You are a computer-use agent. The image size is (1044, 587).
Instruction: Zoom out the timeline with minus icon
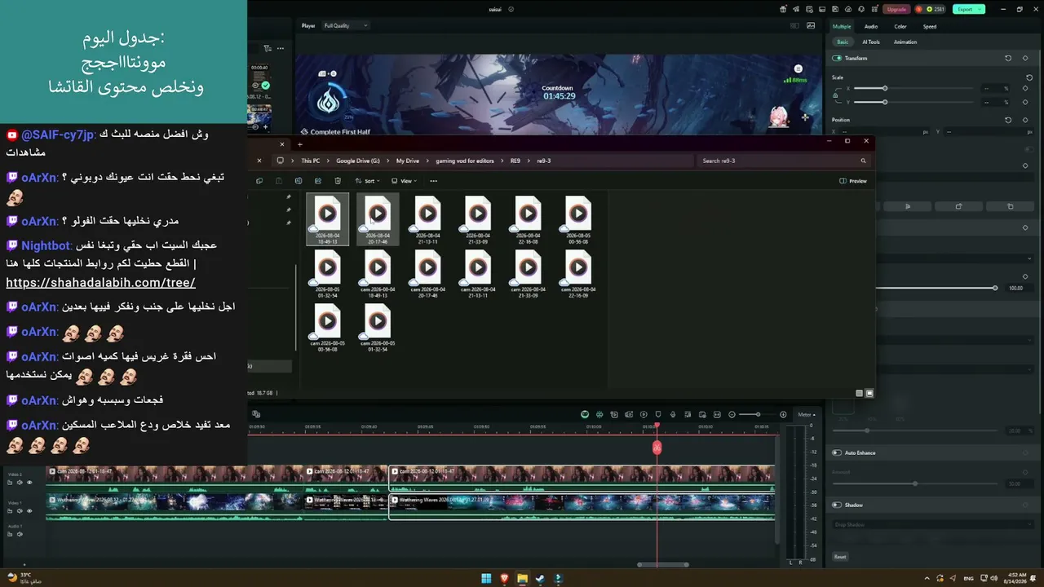(732, 414)
